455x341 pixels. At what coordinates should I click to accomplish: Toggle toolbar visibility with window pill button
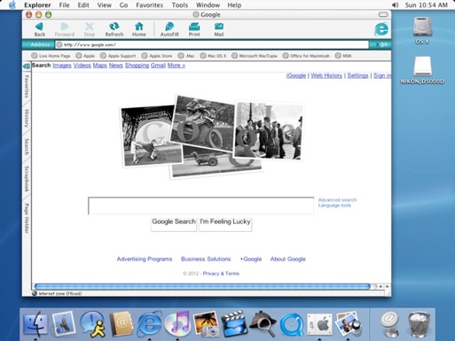(383, 14)
